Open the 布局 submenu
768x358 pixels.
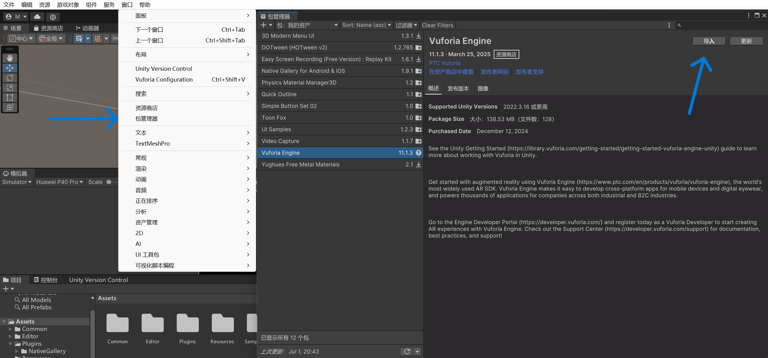[187, 55]
